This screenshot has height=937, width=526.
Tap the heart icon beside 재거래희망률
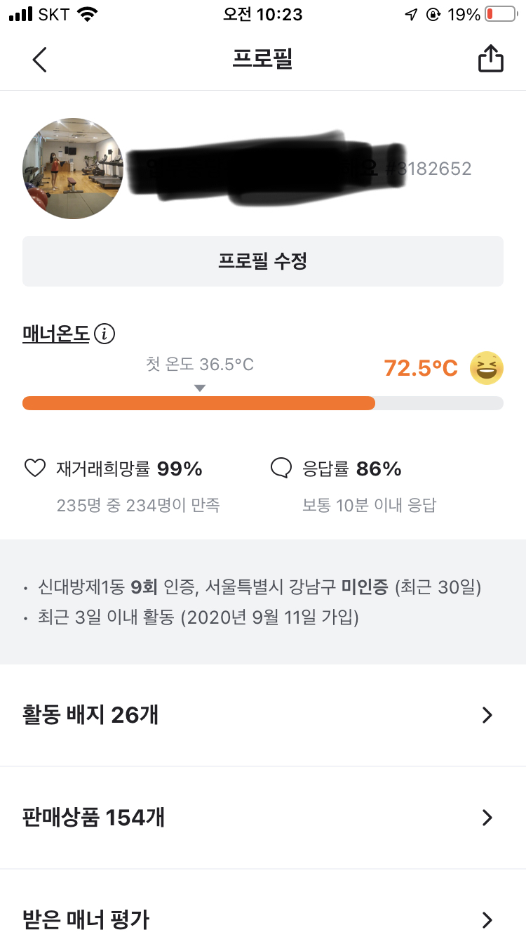pos(35,468)
